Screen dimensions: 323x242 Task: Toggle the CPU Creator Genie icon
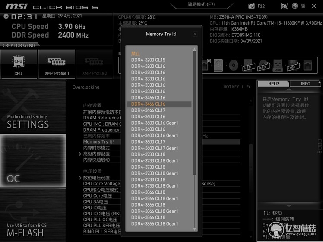(19, 64)
